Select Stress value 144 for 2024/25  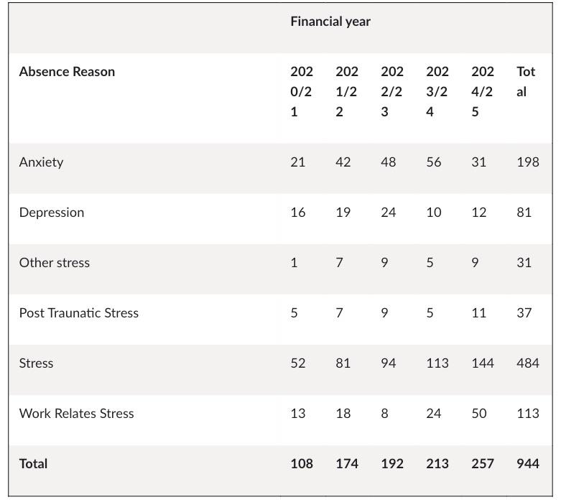coord(483,363)
